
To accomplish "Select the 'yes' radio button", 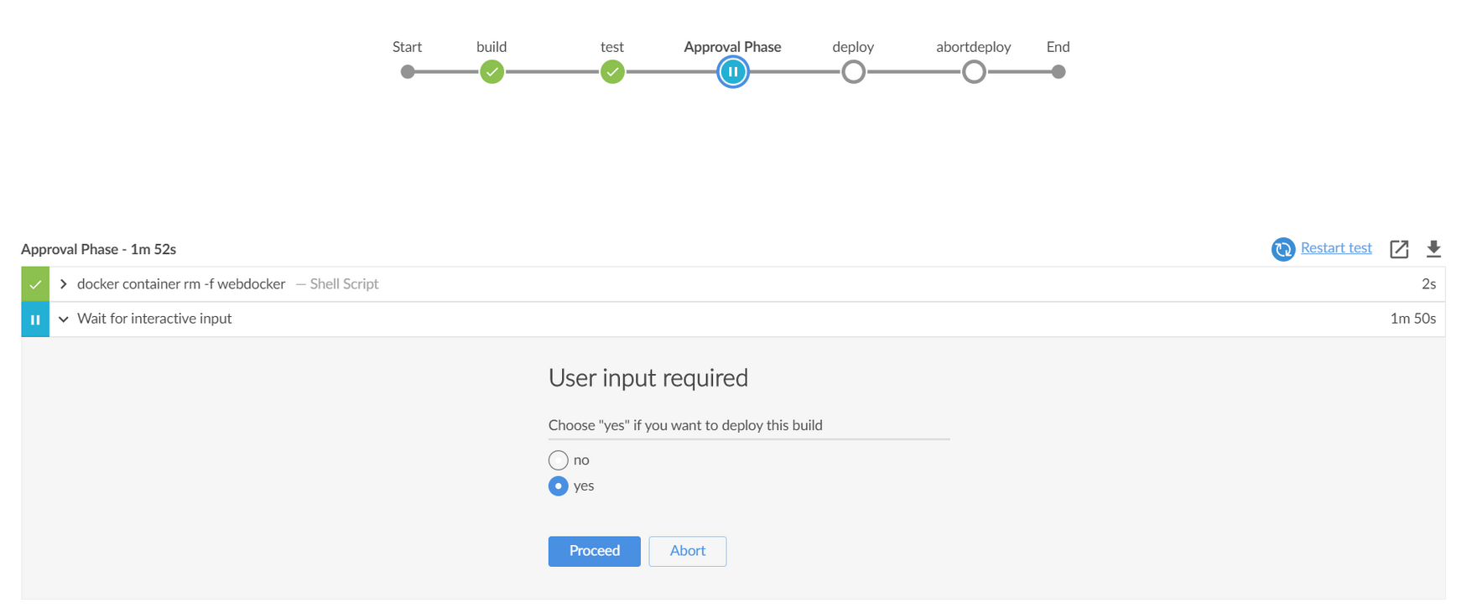I will [x=558, y=486].
